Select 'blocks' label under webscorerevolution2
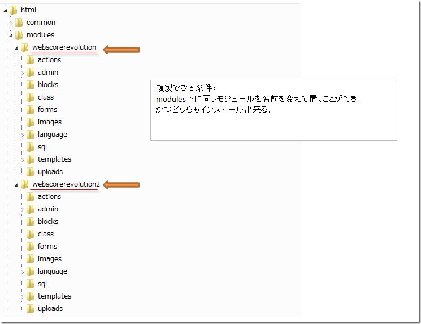Image resolution: width=421 pixels, height=324 pixels. (x=48, y=221)
